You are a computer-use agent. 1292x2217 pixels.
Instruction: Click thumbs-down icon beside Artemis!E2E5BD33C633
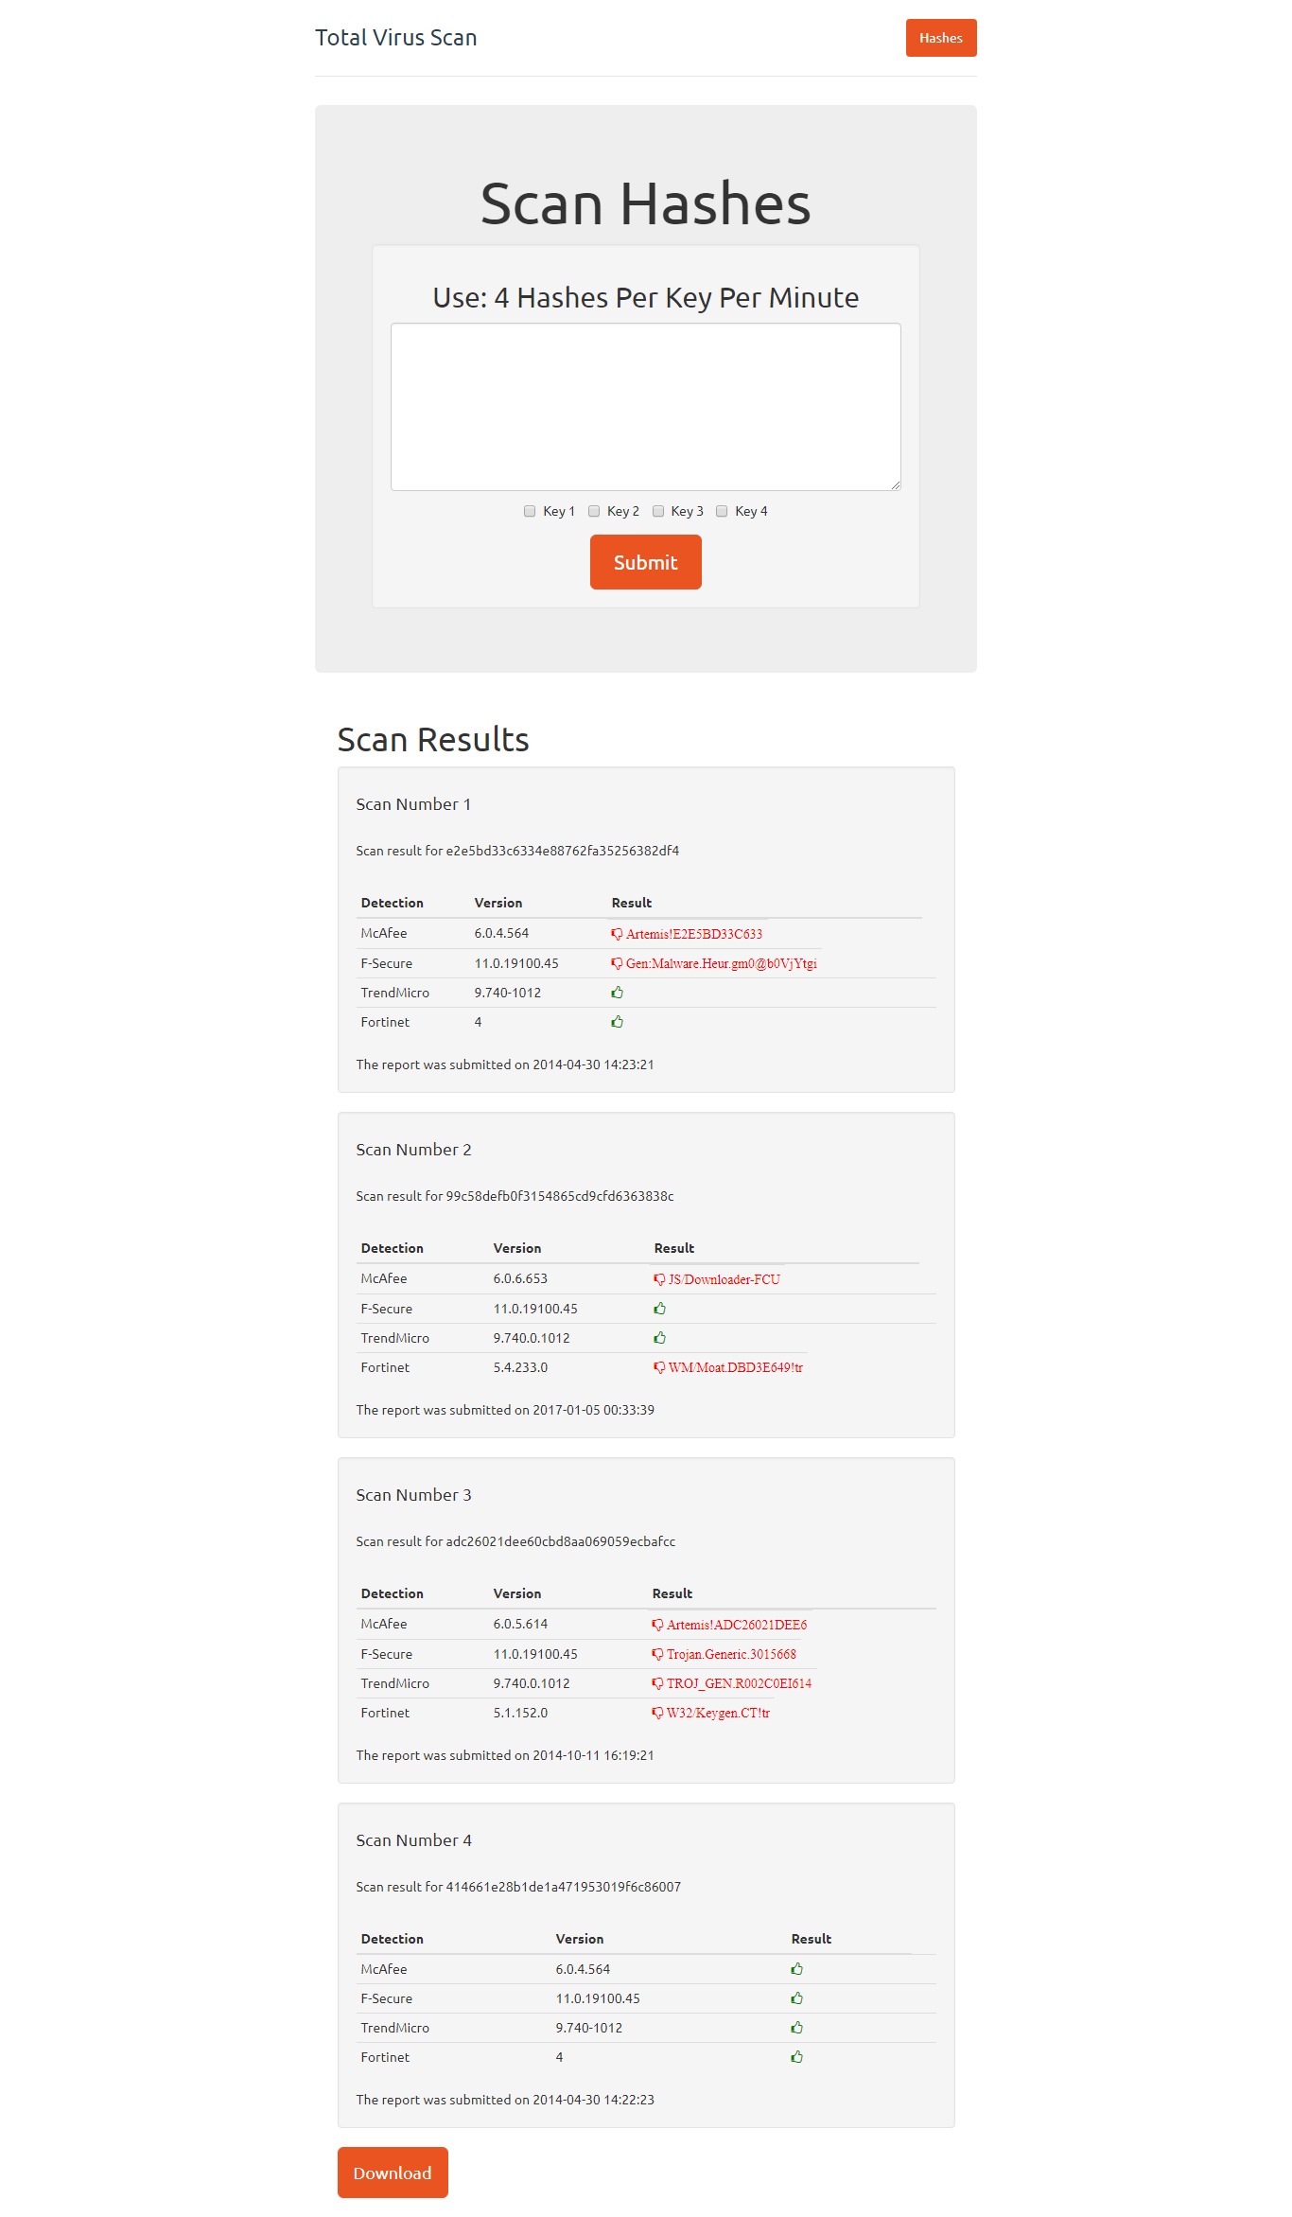[617, 934]
